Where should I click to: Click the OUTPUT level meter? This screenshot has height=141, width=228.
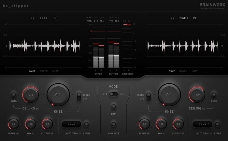[114, 46]
